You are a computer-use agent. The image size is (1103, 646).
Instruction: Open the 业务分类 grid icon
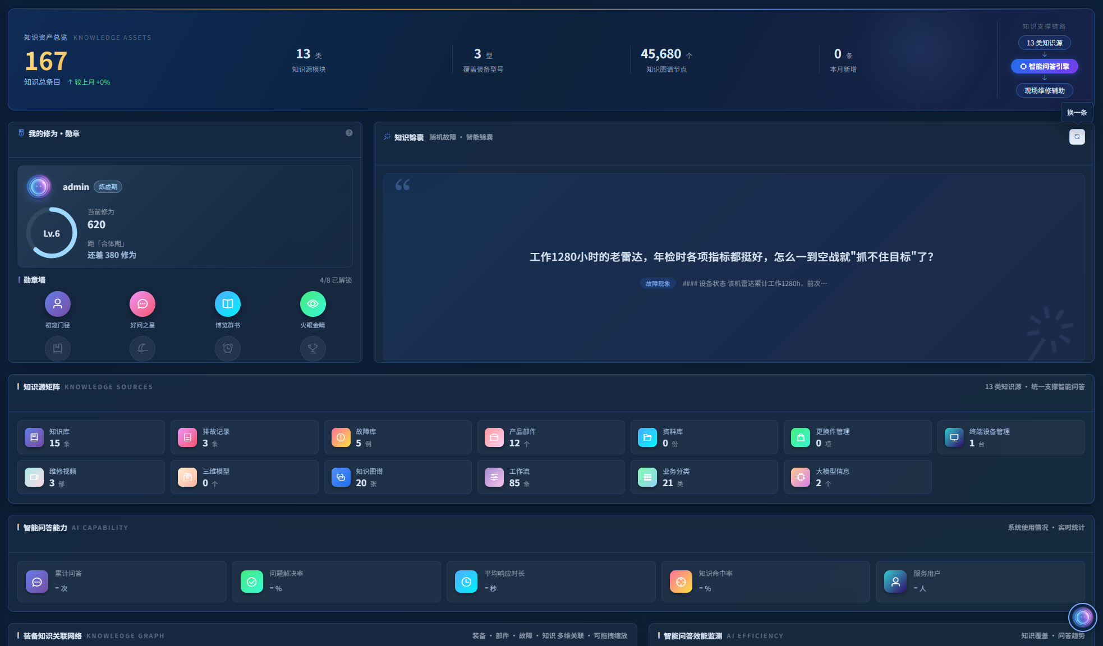647,477
